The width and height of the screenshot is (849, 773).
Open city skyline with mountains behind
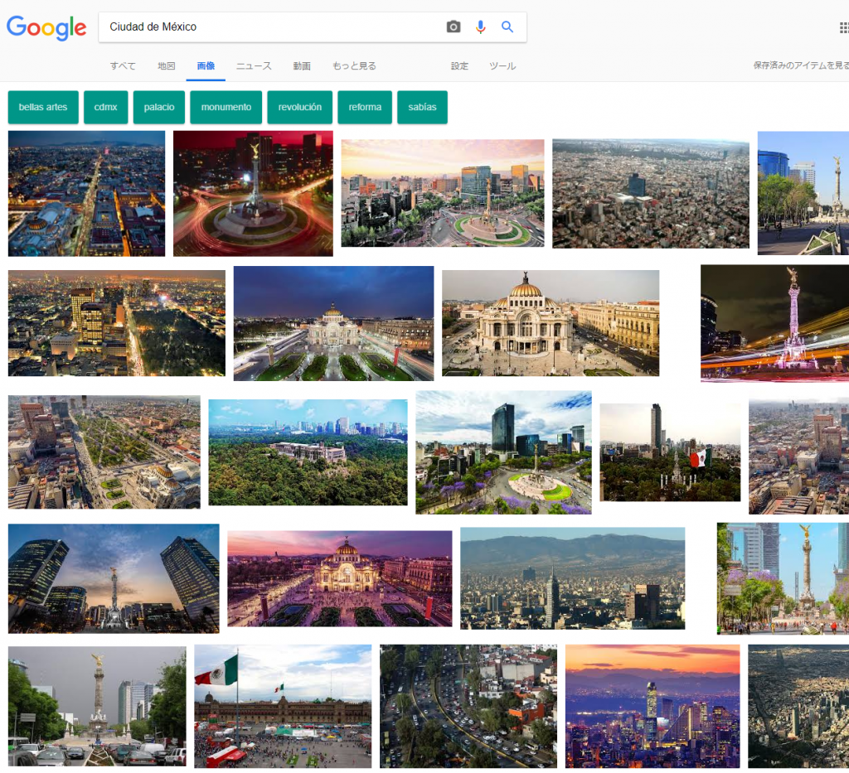pos(573,578)
